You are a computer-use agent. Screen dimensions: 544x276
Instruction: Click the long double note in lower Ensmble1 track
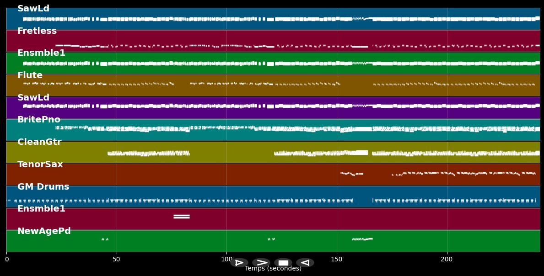(182, 217)
